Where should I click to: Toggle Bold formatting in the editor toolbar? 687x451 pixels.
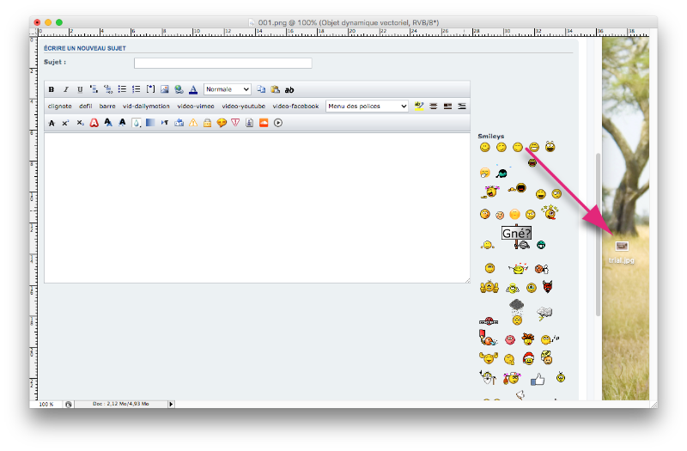coord(52,89)
